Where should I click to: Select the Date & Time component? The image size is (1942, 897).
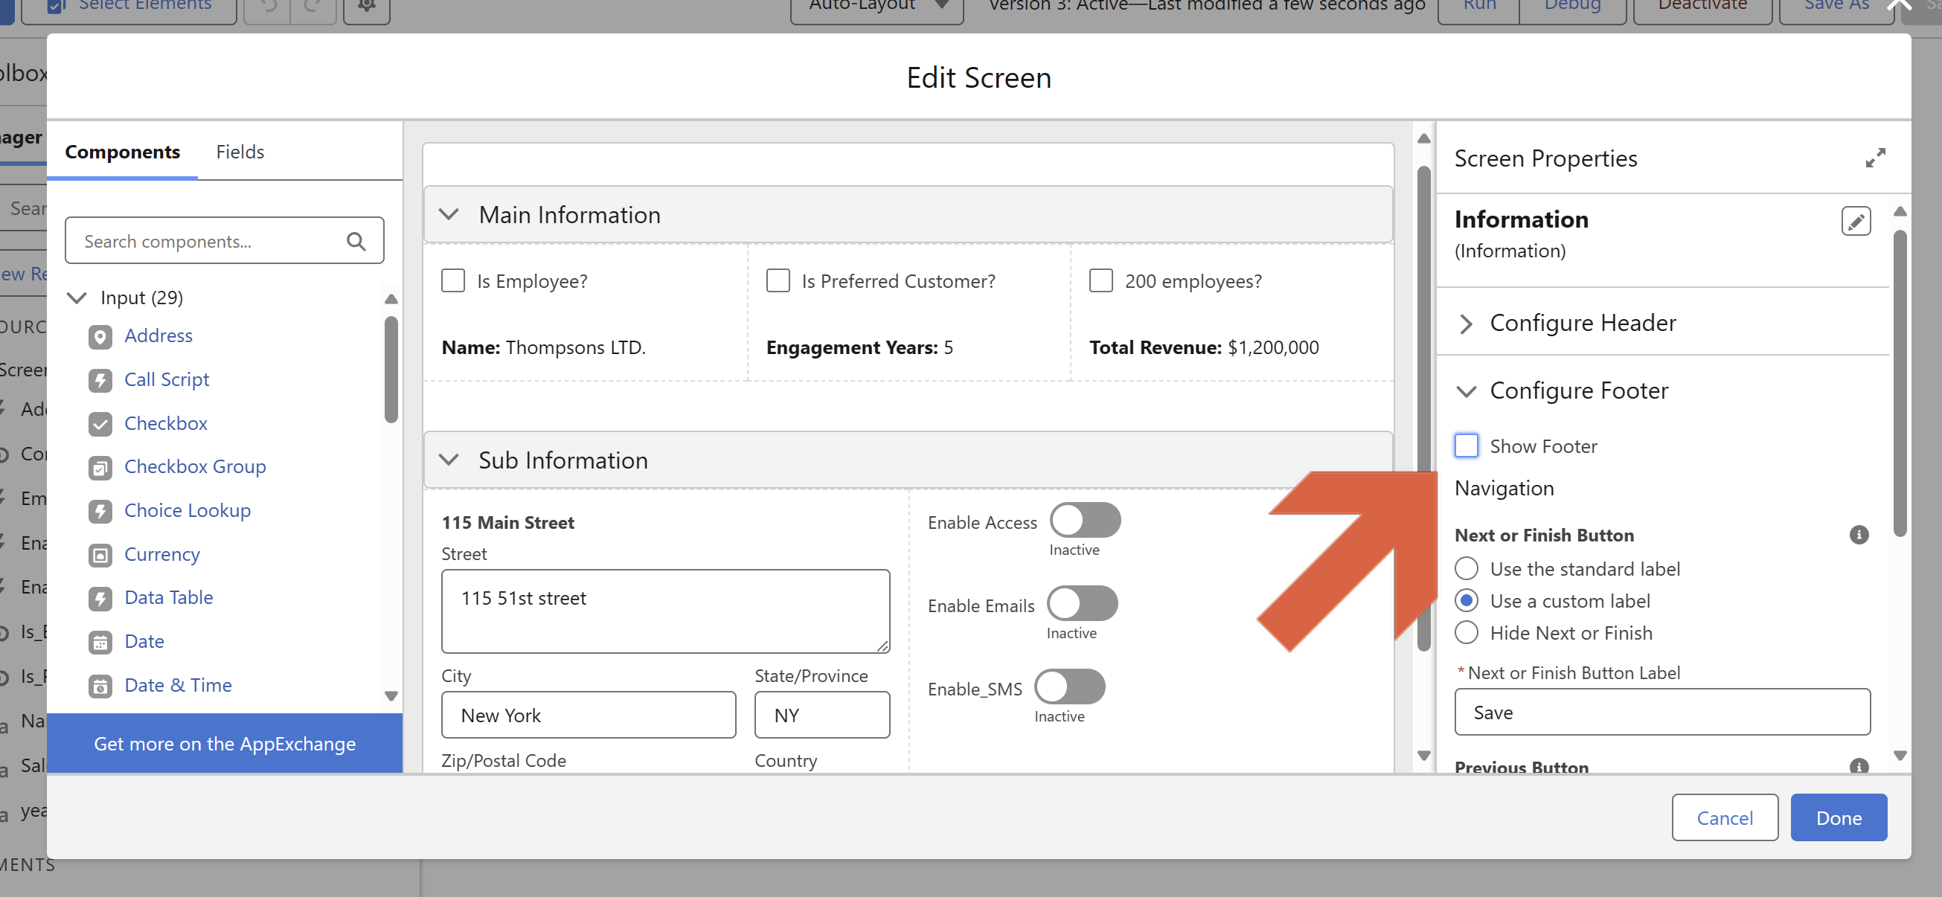pyautogui.click(x=177, y=684)
